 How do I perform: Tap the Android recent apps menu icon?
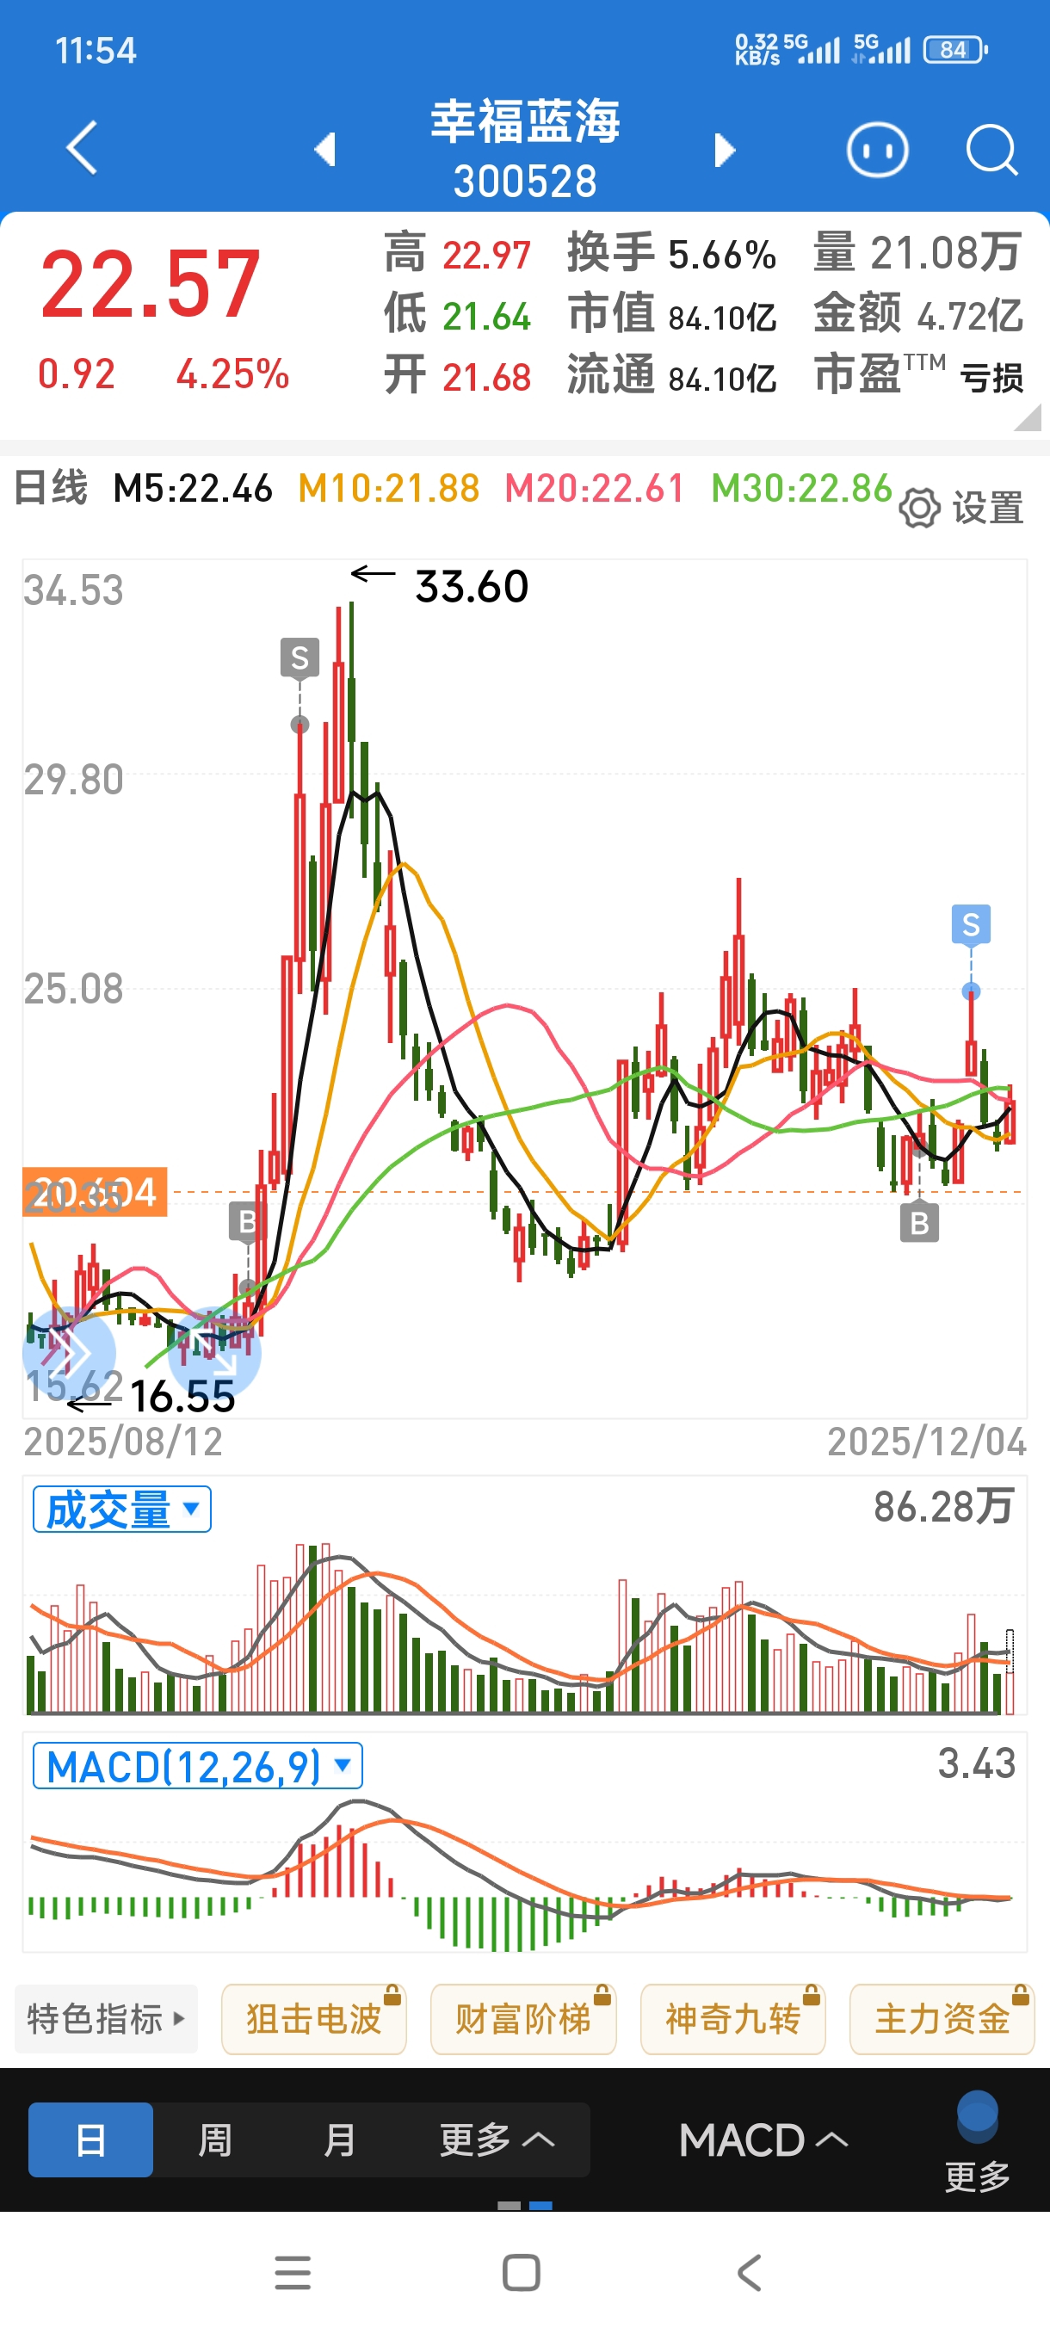[293, 2272]
